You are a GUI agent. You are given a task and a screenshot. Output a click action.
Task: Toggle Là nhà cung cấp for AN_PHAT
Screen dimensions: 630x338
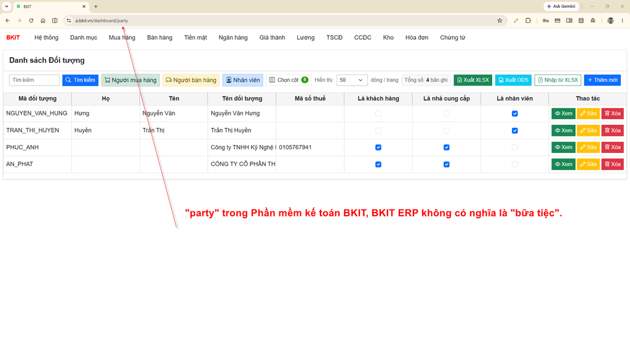tap(447, 164)
